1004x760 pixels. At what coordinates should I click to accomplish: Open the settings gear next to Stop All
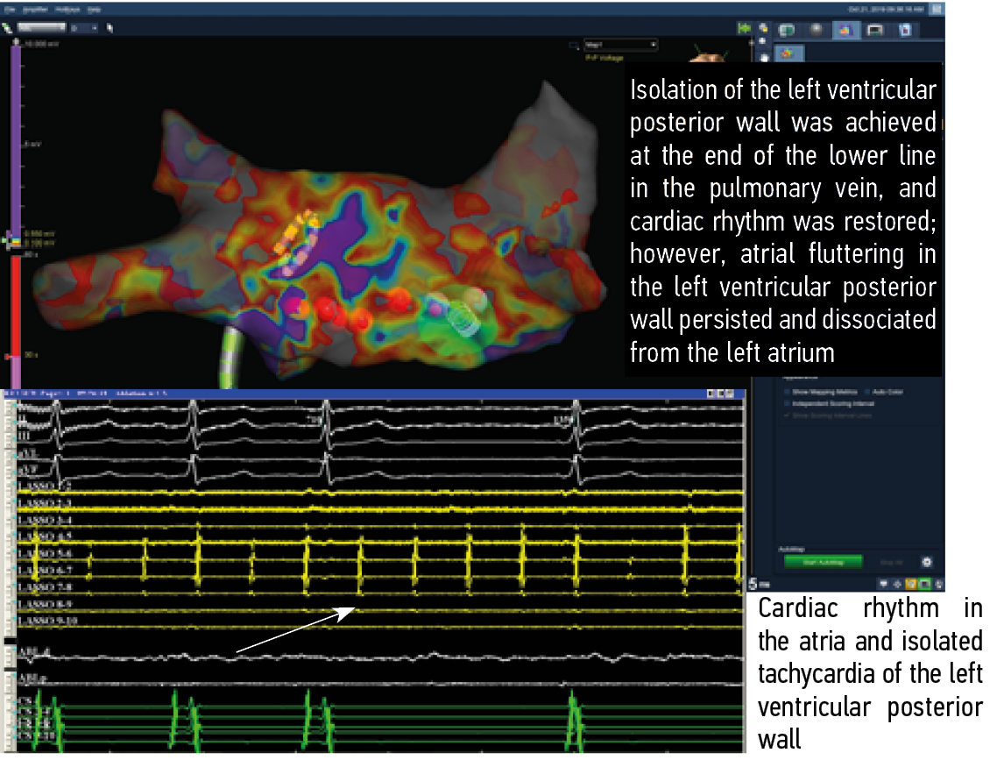926,562
